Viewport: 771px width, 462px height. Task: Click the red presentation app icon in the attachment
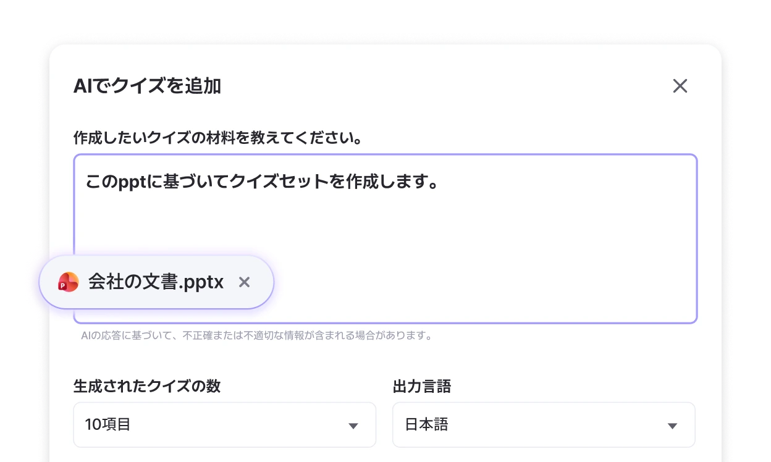[68, 282]
